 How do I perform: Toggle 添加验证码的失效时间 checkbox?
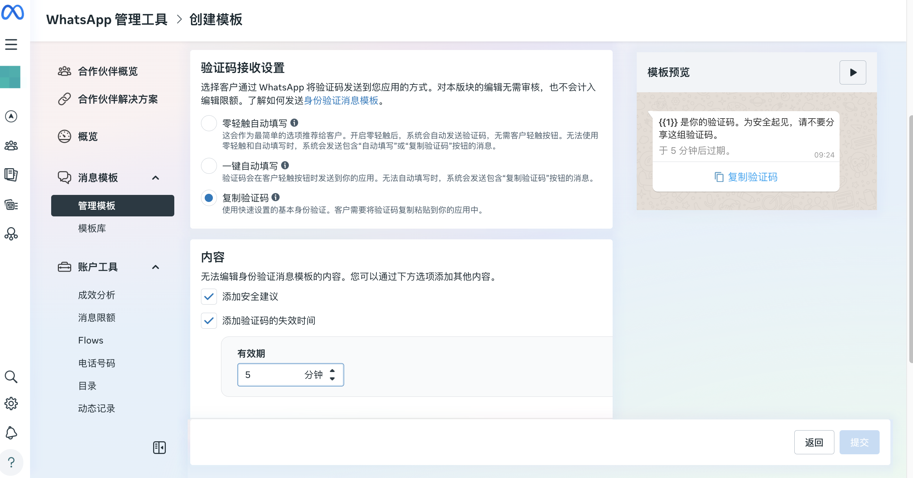coord(209,321)
